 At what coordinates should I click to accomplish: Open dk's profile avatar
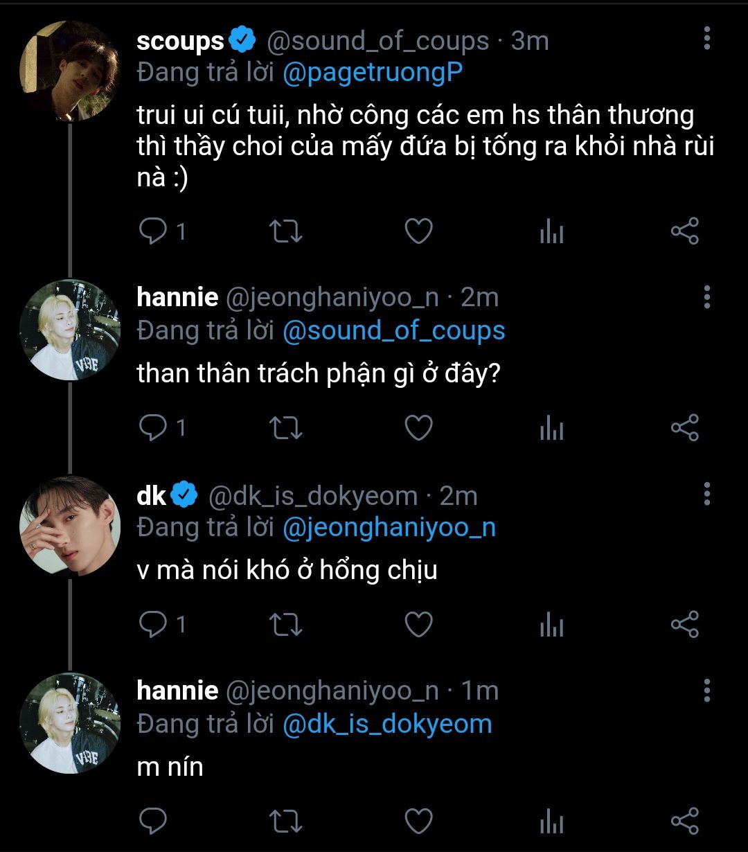pyautogui.click(x=69, y=526)
